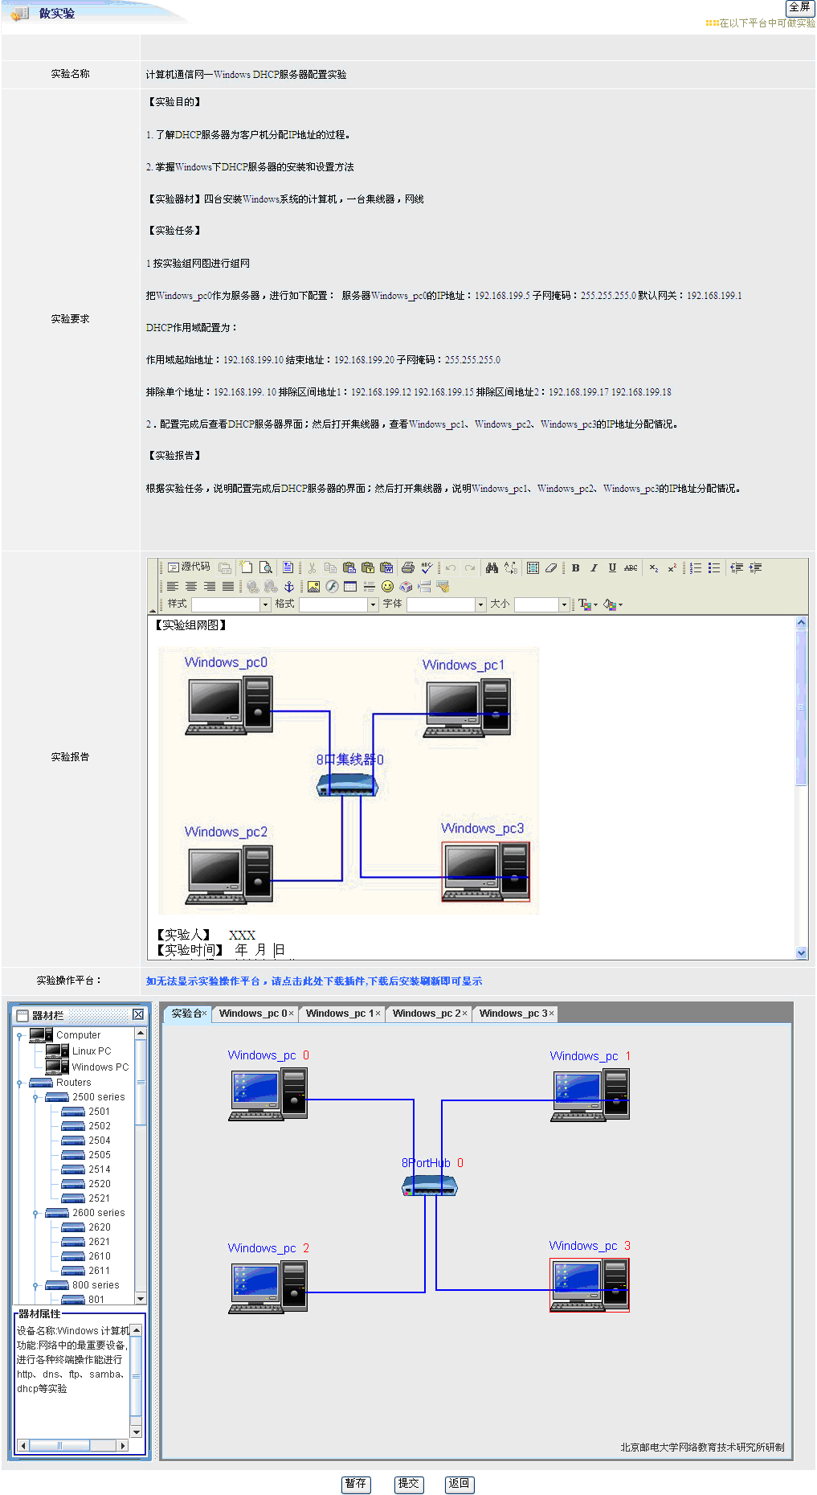
Task: Switch to the Windows_pc 3 tab
Action: pos(513,1014)
